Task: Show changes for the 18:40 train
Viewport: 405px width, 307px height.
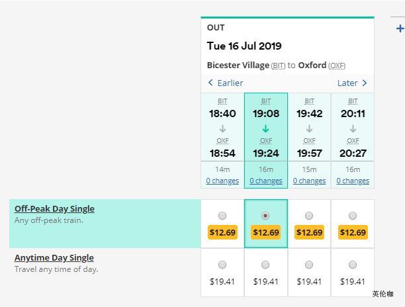Action: (222, 181)
